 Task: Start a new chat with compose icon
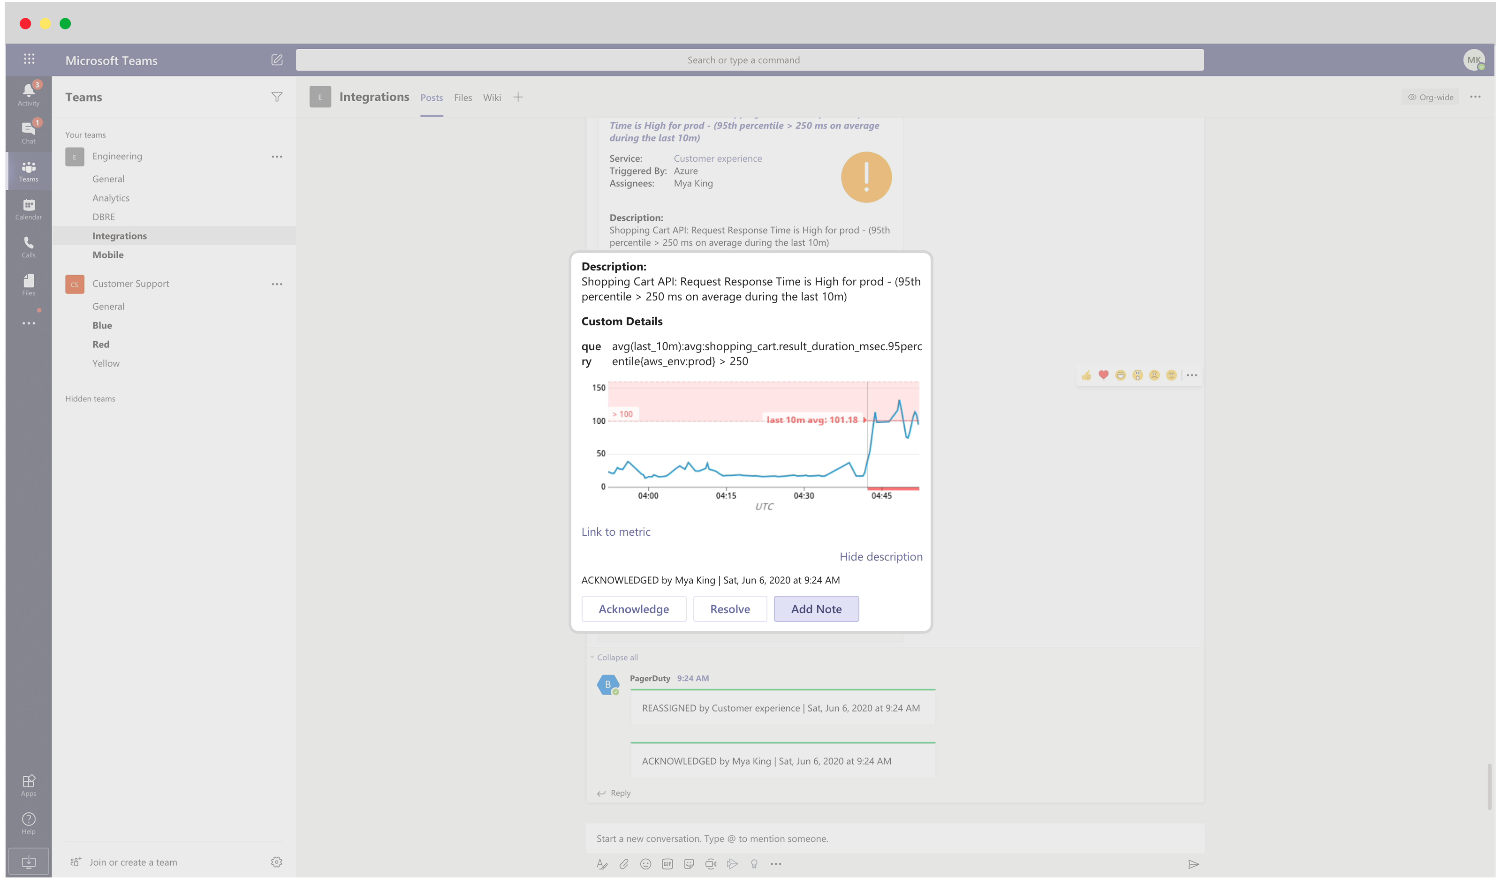[x=277, y=60]
